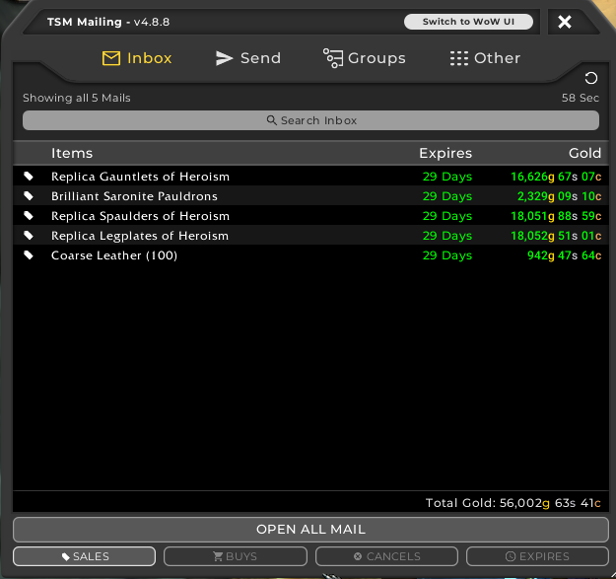The width and height of the screenshot is (616, 579).
Task: Toggle the Cancels mail filter
Action: click(x=386, y=556)
